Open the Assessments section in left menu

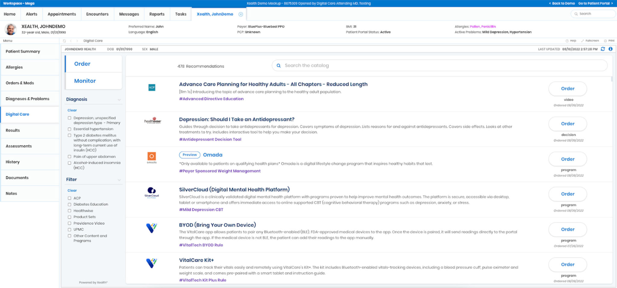[18, 146]
